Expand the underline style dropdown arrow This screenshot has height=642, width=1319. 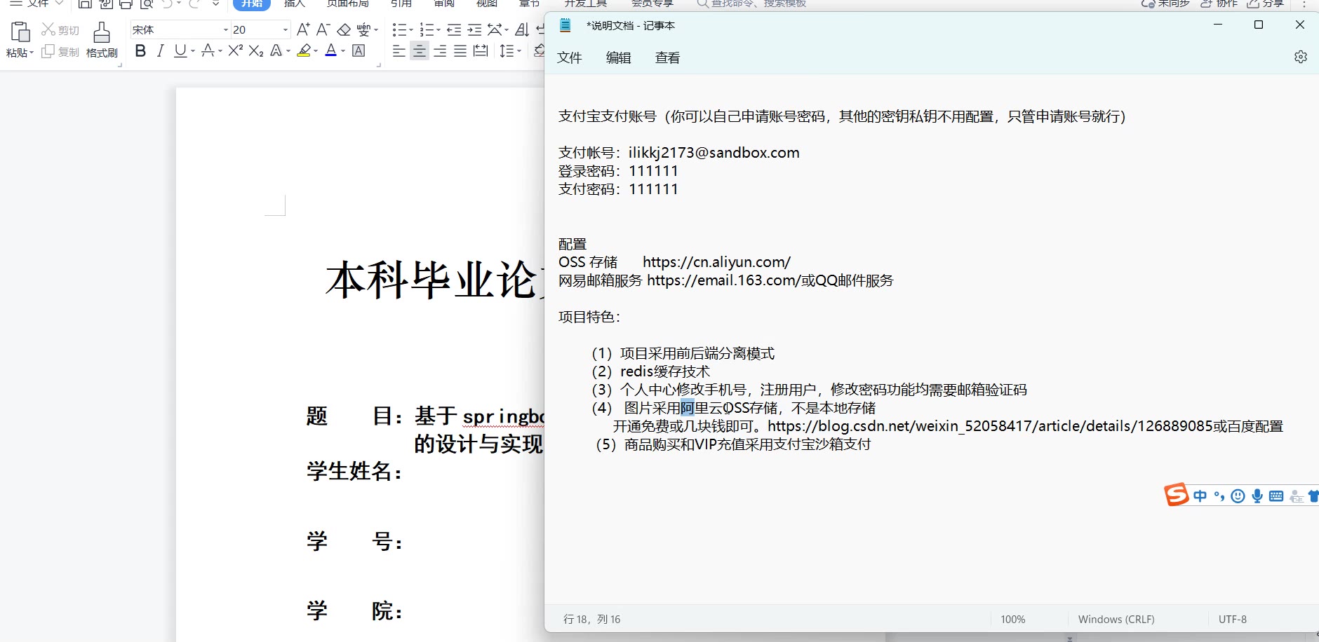coord(192,51)
